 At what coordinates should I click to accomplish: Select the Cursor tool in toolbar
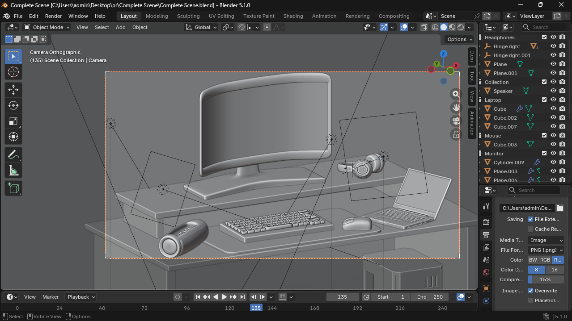click(x=13, y=72)
